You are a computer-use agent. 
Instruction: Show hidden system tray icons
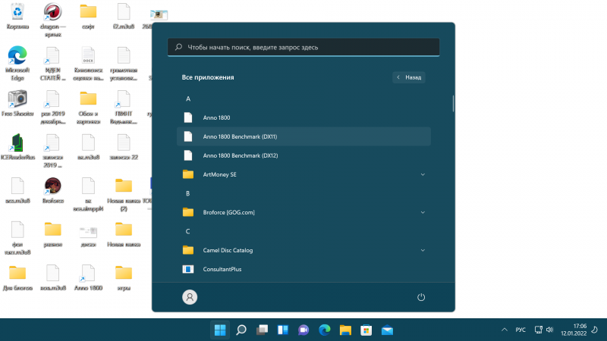tap(505, 330)
